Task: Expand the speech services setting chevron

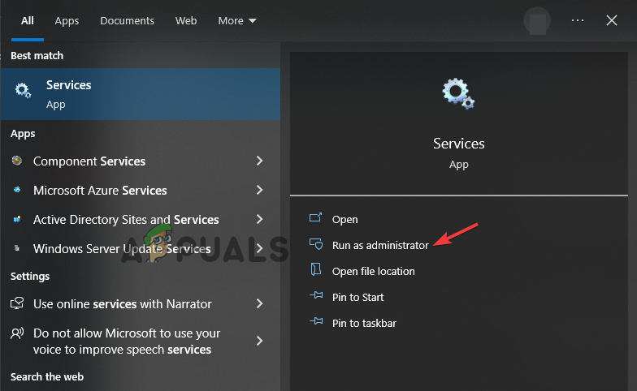Action: click(260, 341)
